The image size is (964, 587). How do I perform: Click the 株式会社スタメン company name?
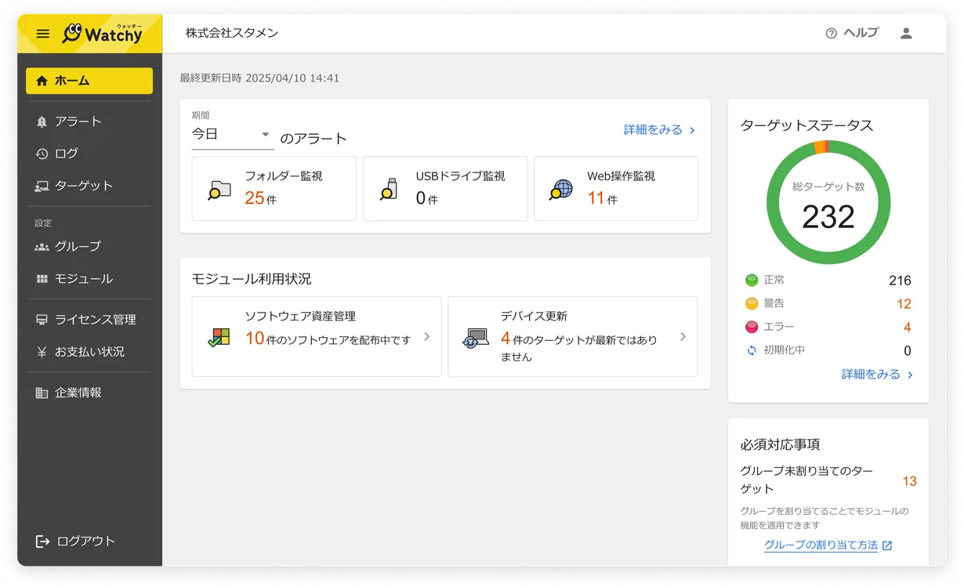click(232, 33)
